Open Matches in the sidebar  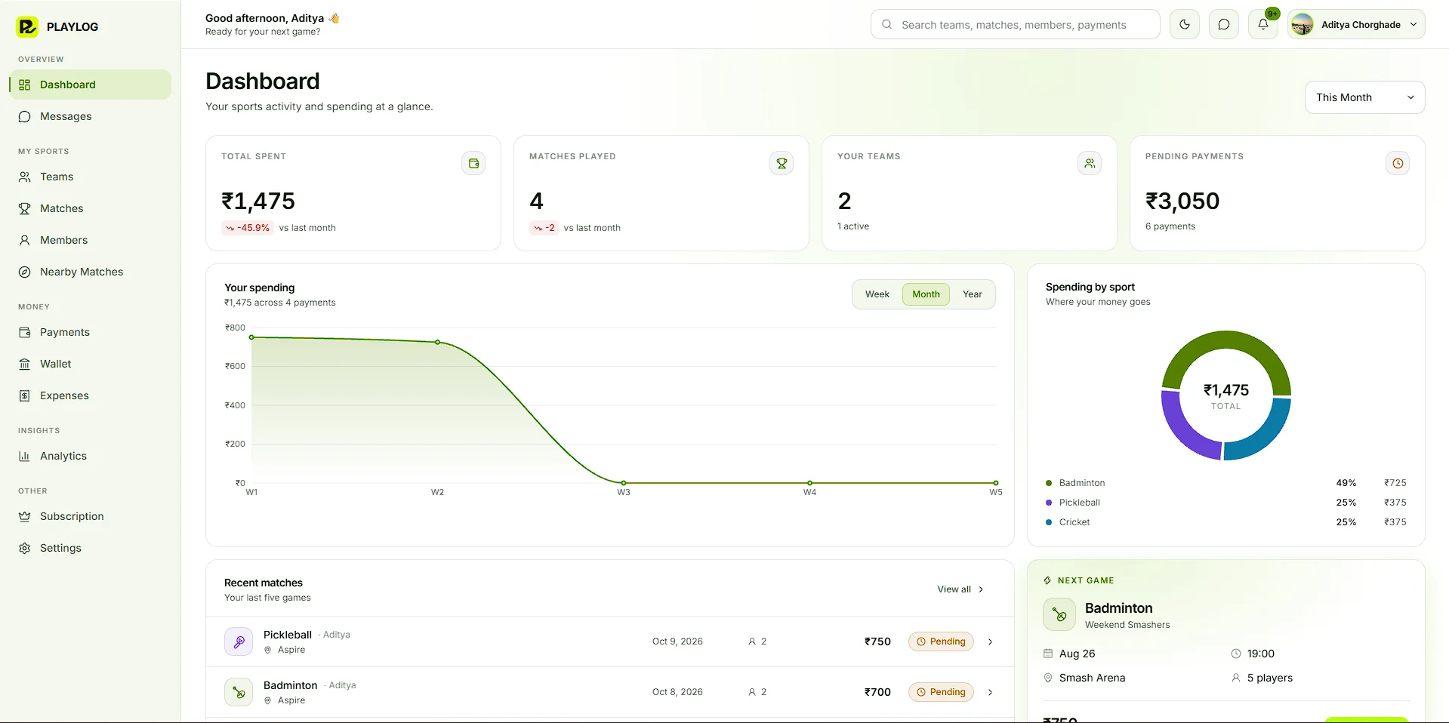[x=91, y=208]
